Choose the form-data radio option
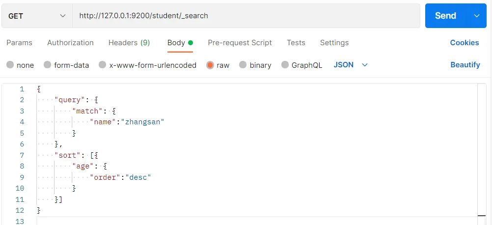The height and width of the screenshot is (225, 492). [x=48, y=65]
